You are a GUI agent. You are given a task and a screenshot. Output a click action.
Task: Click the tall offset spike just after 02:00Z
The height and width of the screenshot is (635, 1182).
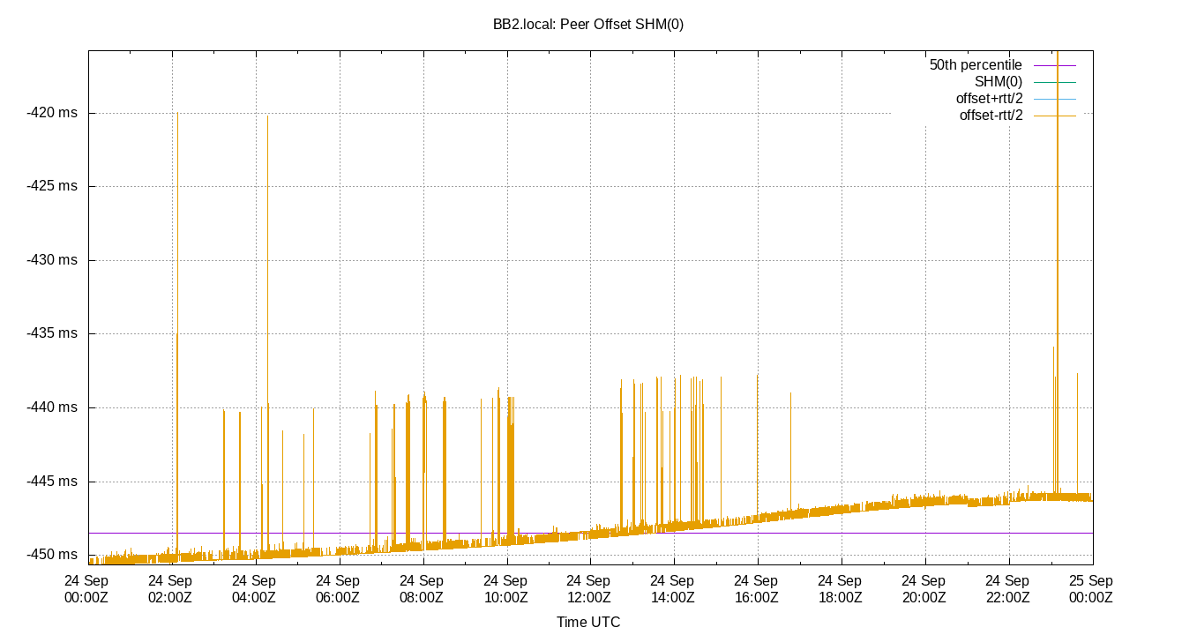[177, 335]
